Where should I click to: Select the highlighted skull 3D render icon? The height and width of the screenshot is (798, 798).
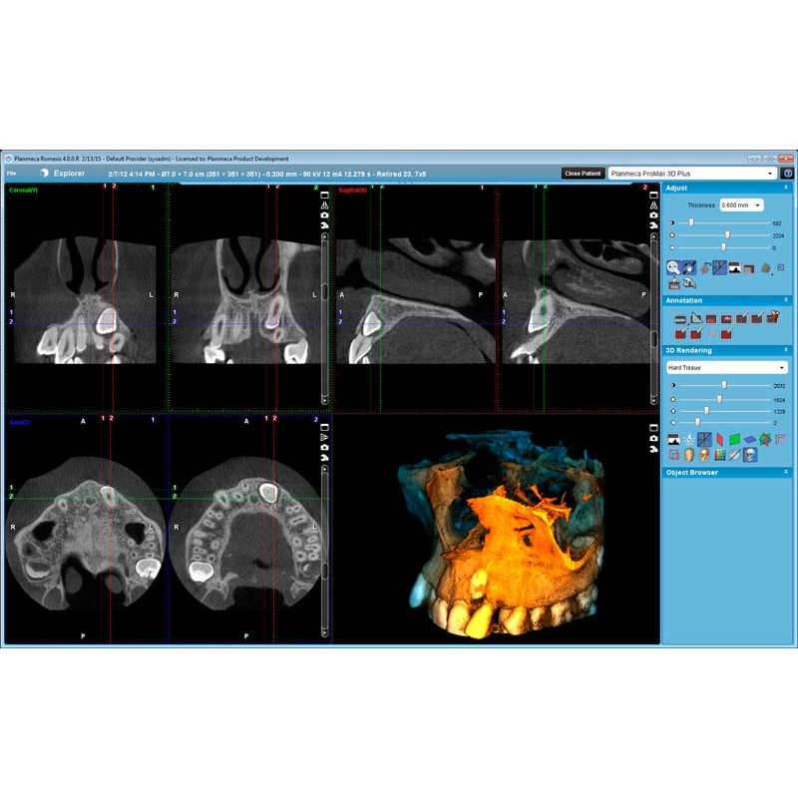click(749, 455)
